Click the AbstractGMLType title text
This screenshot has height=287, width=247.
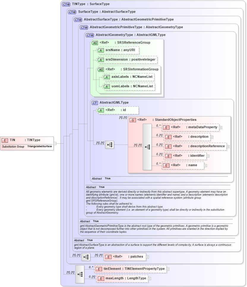(114, 102)
